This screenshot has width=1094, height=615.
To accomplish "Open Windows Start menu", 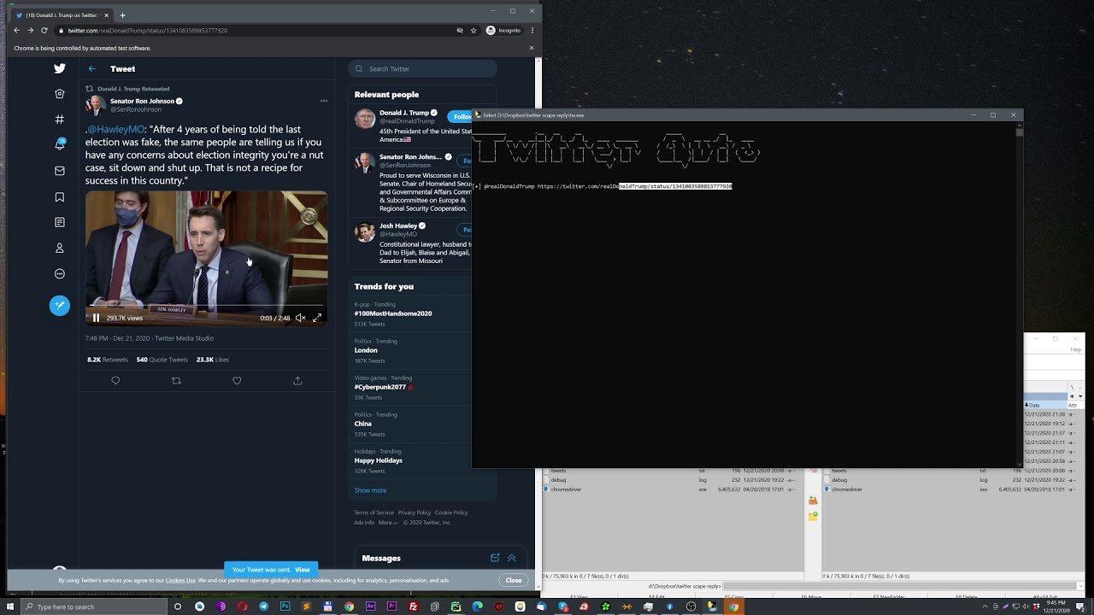I will [x=9, y=606].
